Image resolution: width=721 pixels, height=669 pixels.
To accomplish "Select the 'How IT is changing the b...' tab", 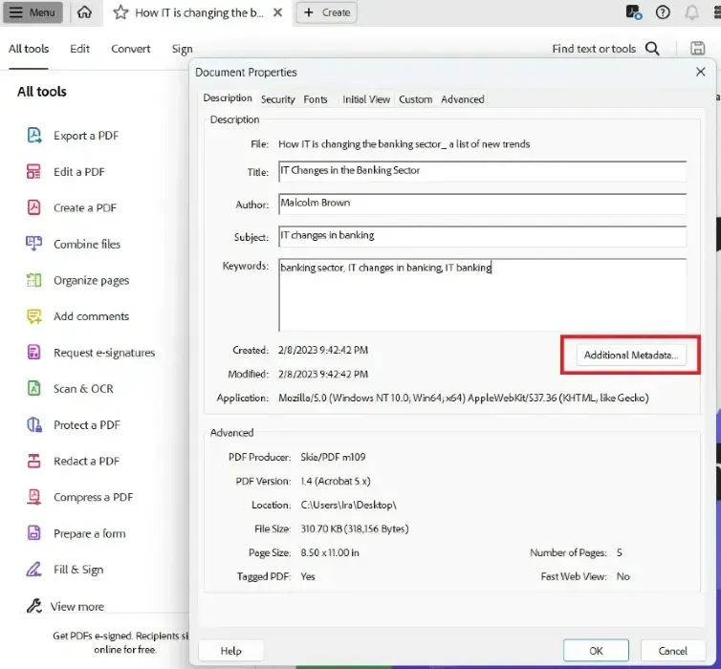I will (199, 12).
